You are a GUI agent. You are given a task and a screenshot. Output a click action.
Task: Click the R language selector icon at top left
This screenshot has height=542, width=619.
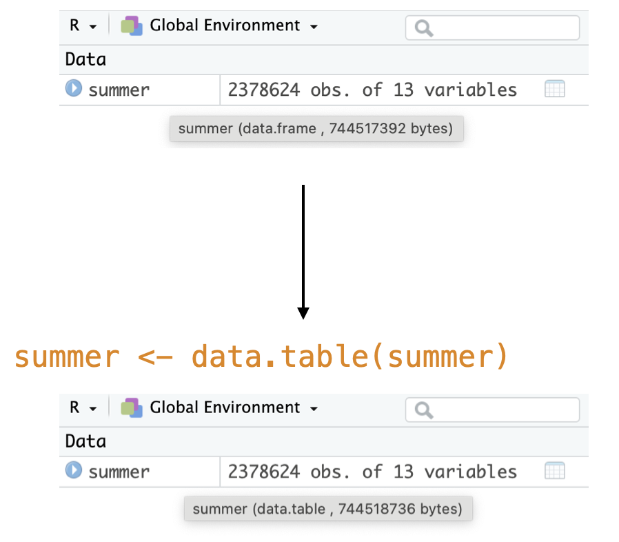click(x=73, y=25)
